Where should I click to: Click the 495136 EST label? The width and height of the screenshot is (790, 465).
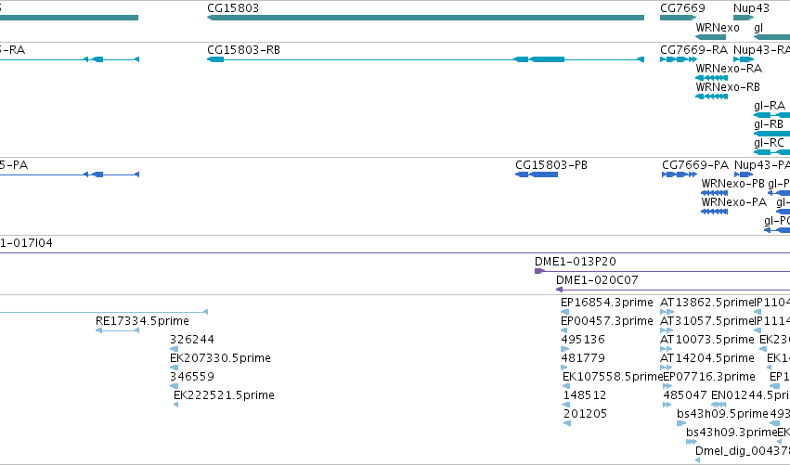click(x=583, y=340)
